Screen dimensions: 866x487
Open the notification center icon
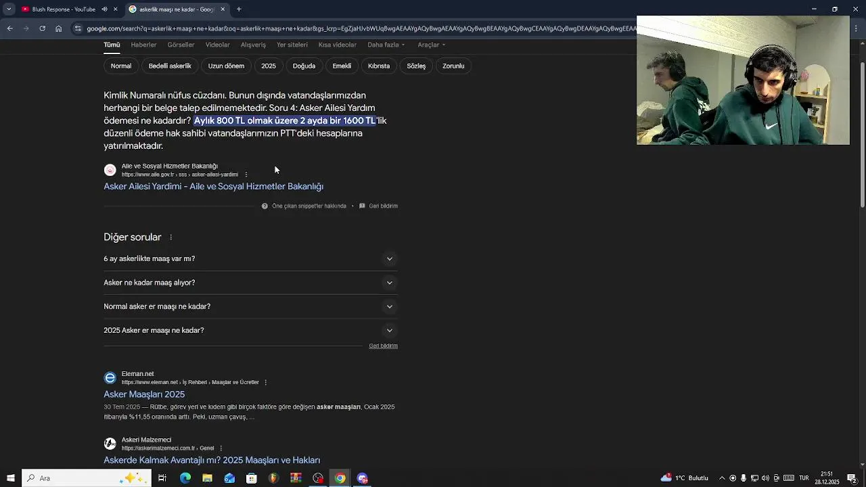(852, 478)
